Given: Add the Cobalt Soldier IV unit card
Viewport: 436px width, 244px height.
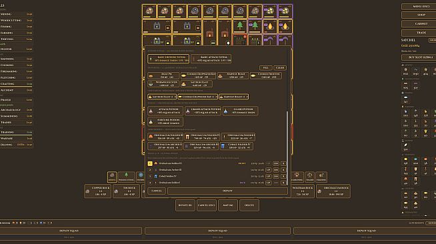Looking at the screenshot, I should (237, 146).
